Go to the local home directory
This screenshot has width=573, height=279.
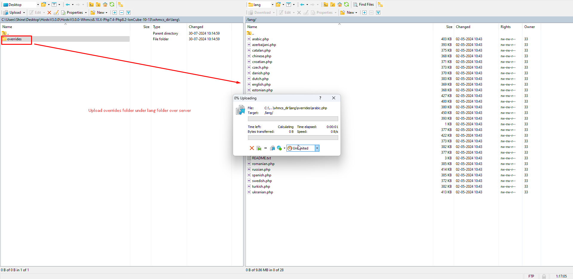point(105,4)
